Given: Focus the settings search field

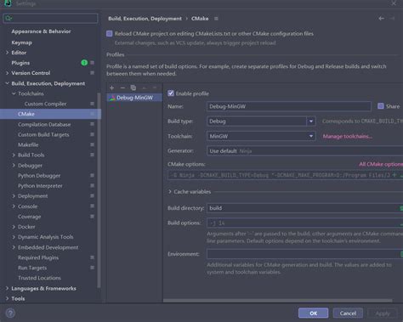Looking at the screenshot, I should click(x=50, y=18).
